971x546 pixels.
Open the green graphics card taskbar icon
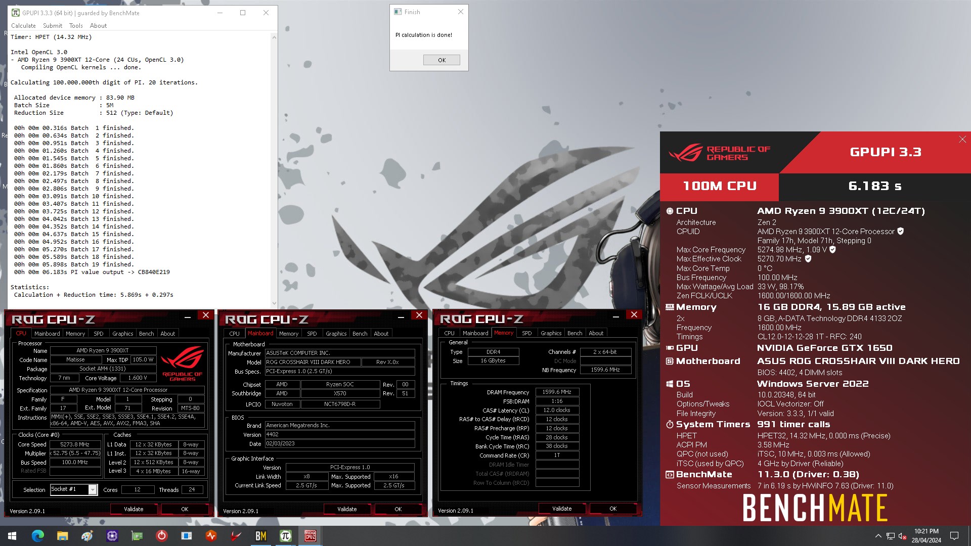tap(137, 535)
